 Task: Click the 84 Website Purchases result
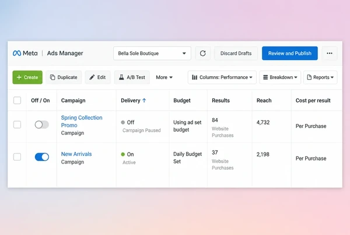[x=223, y=128]
